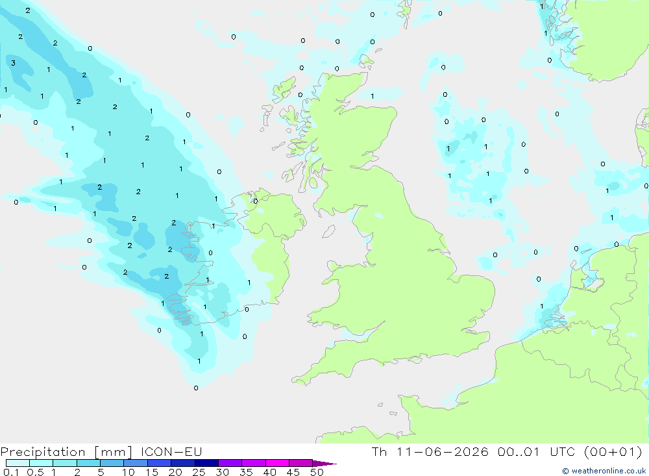The width and height of the screenshot is (649, 476).
Task: Click legend label '25'
Action: point(199,472)
